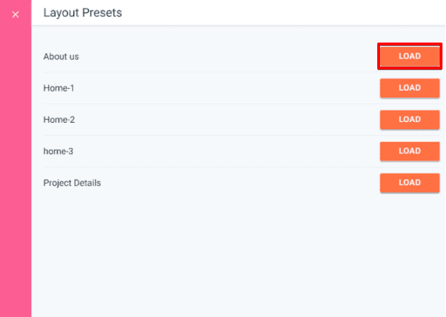
Task: Click the blank white header area right of title
Action: (x=284, y=13)
